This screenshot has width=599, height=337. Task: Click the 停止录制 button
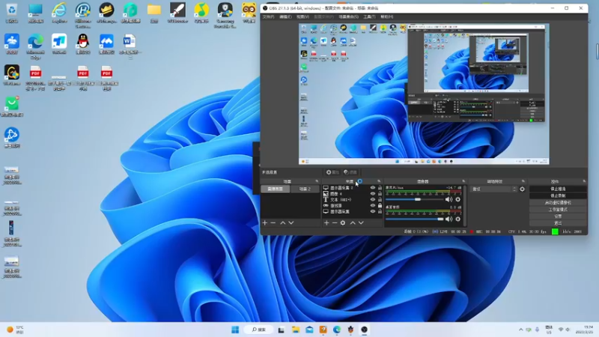[558, 195]
